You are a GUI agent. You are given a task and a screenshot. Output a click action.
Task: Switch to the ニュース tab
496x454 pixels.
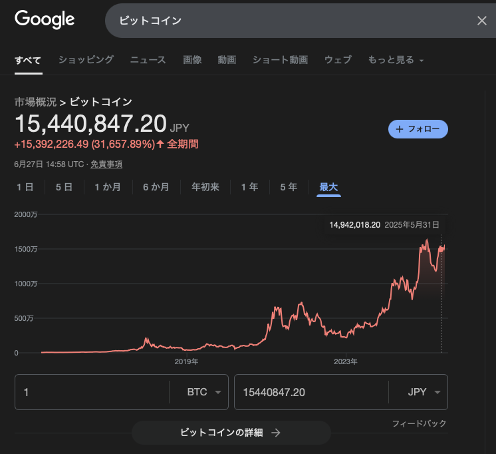tap(148, 60)
